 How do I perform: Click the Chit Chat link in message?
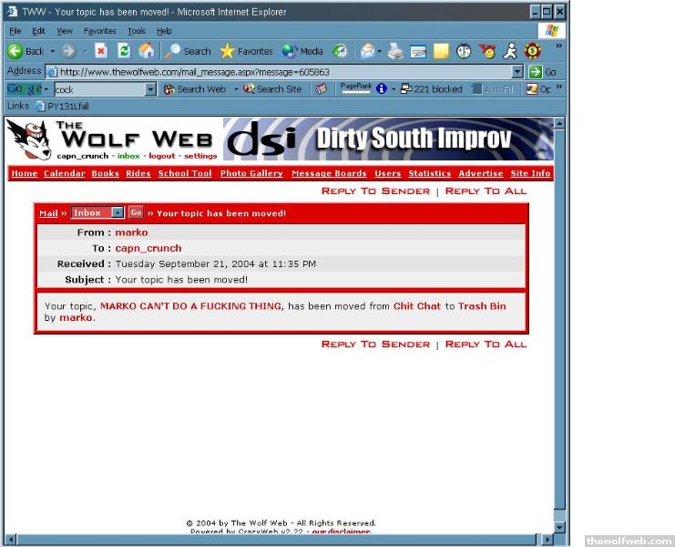pos(417,305)
